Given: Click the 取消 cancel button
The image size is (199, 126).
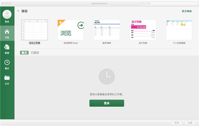Looking at the screenshot, I should click(177, 123).
